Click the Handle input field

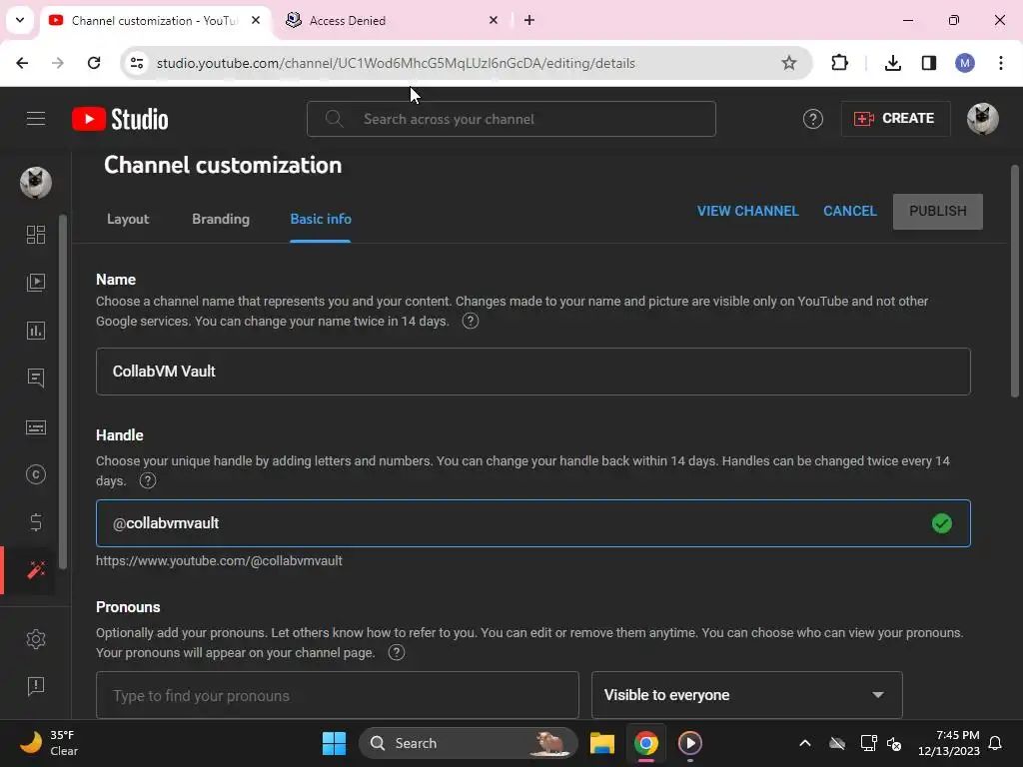click(533, 523)
